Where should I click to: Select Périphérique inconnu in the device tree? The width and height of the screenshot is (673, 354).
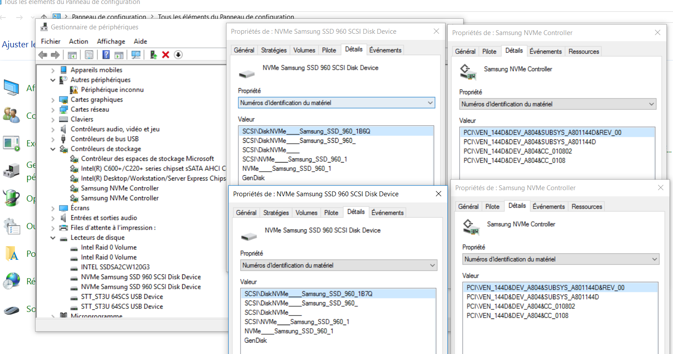[112, 90]
